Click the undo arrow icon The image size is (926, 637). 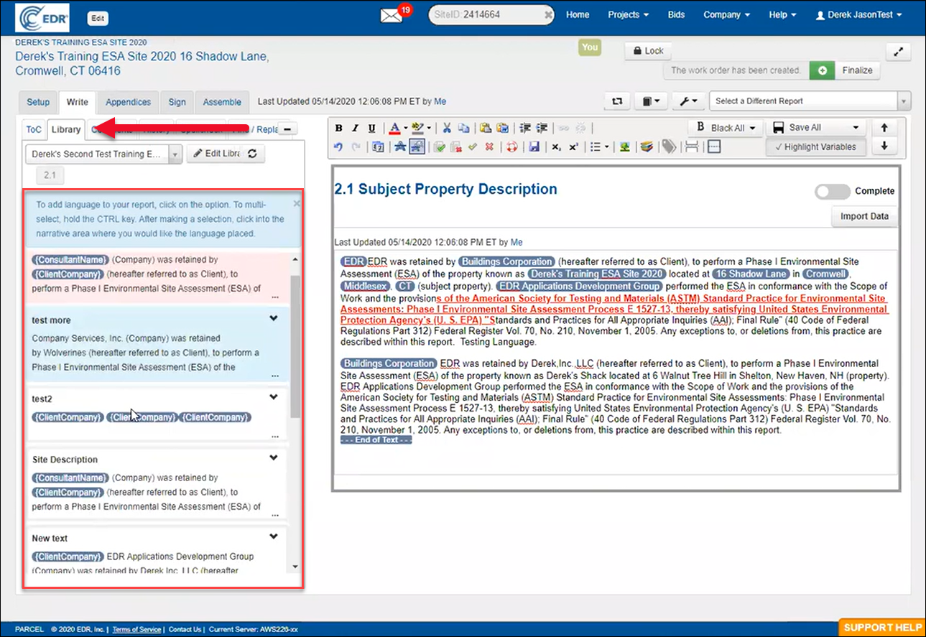click(339, 147)
